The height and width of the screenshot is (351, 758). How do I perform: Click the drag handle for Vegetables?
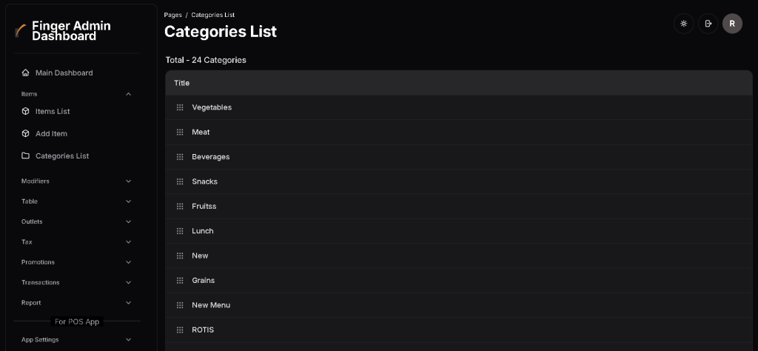coord(180,107)
